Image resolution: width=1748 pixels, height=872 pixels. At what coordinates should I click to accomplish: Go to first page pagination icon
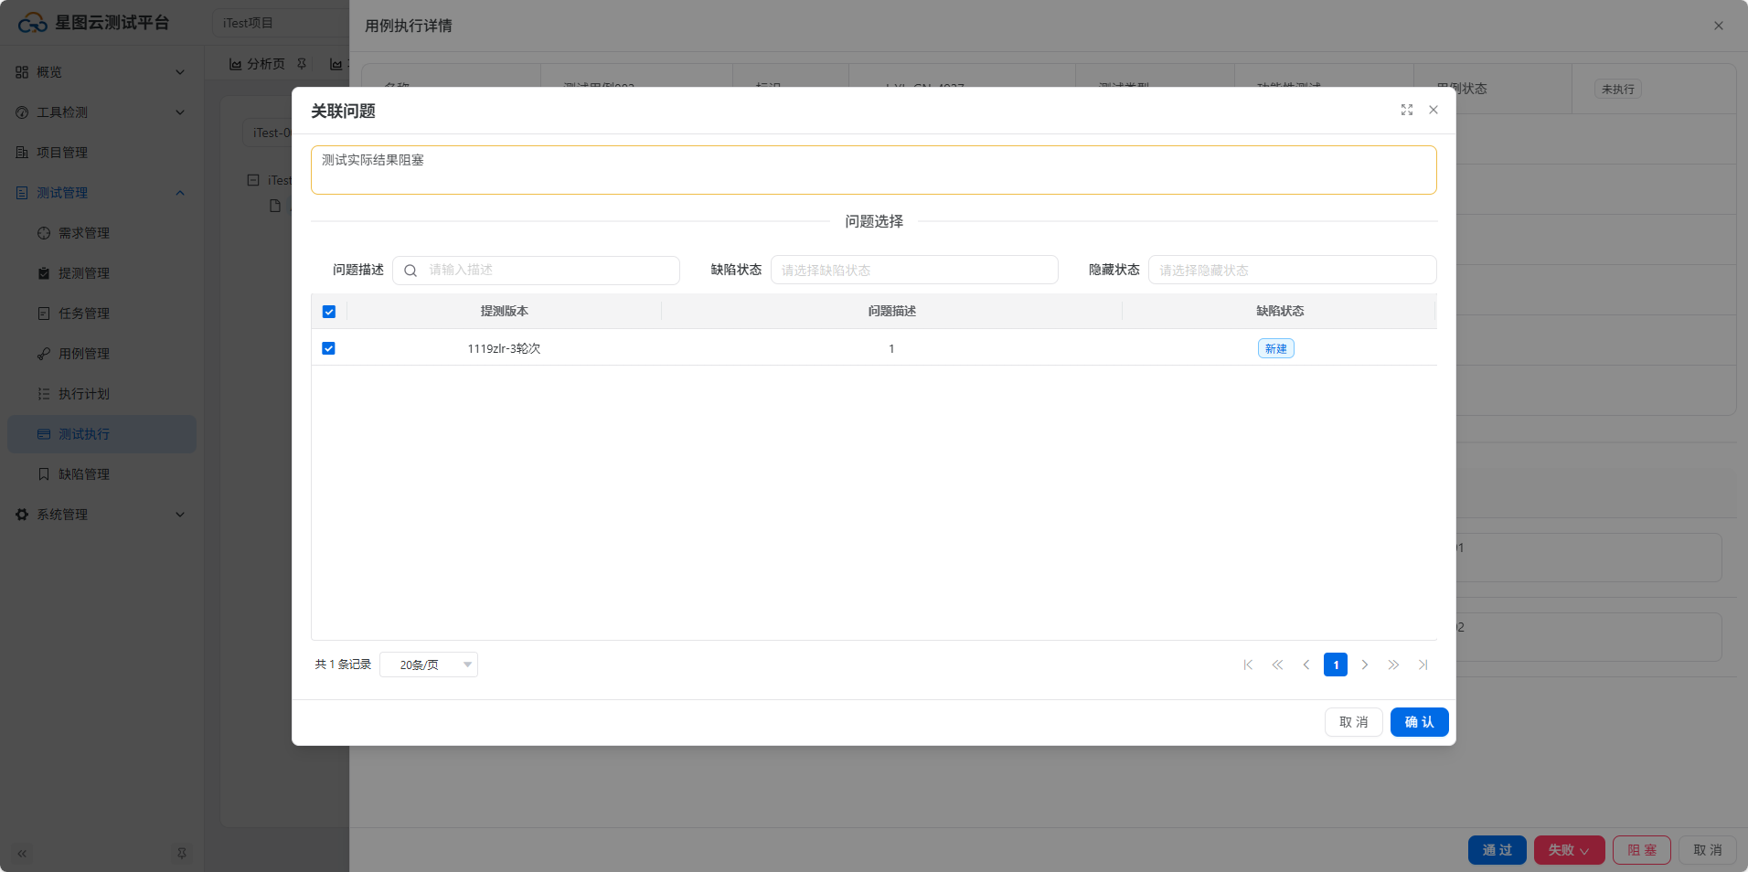pyautogui.click(x=1248, y=665)
